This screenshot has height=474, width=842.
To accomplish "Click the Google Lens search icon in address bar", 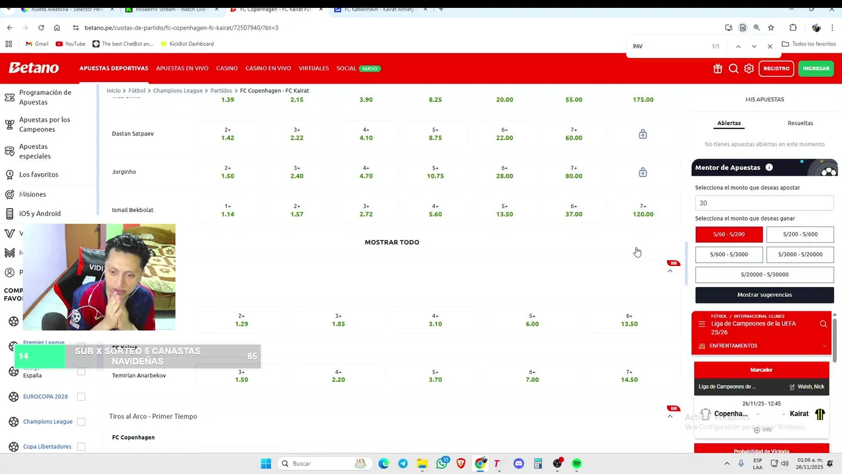I will tap(743, 28).
